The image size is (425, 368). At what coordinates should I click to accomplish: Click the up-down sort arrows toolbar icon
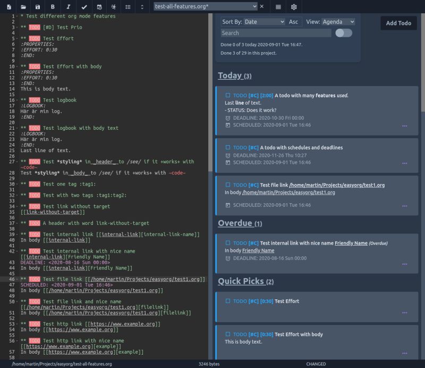(x=142, y=7)
